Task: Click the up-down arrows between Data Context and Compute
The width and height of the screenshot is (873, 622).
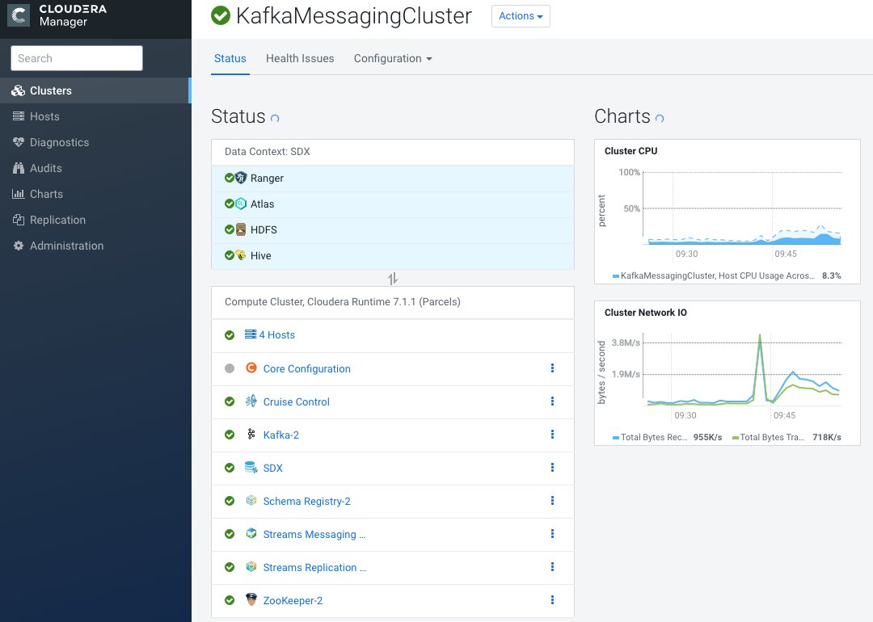Action: (393, 278)
